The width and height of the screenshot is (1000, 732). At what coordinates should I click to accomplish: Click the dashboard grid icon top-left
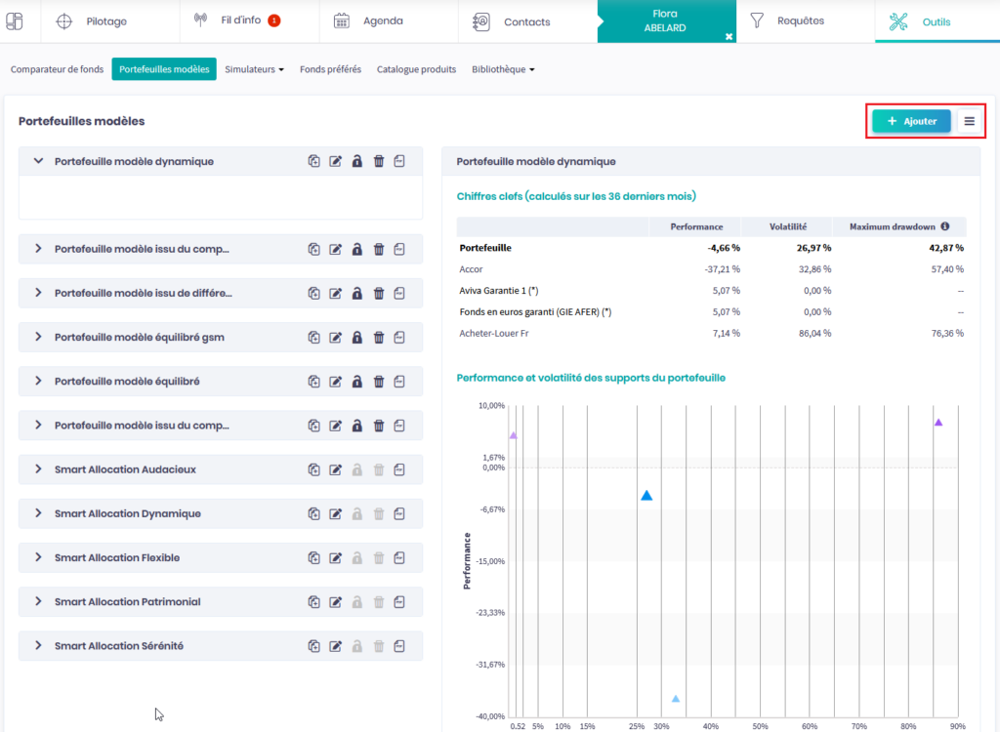click(x=15, y=21)
